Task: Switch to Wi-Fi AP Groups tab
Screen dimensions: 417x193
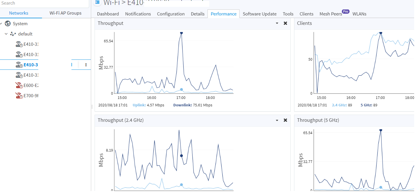Action: click(65, 13)
